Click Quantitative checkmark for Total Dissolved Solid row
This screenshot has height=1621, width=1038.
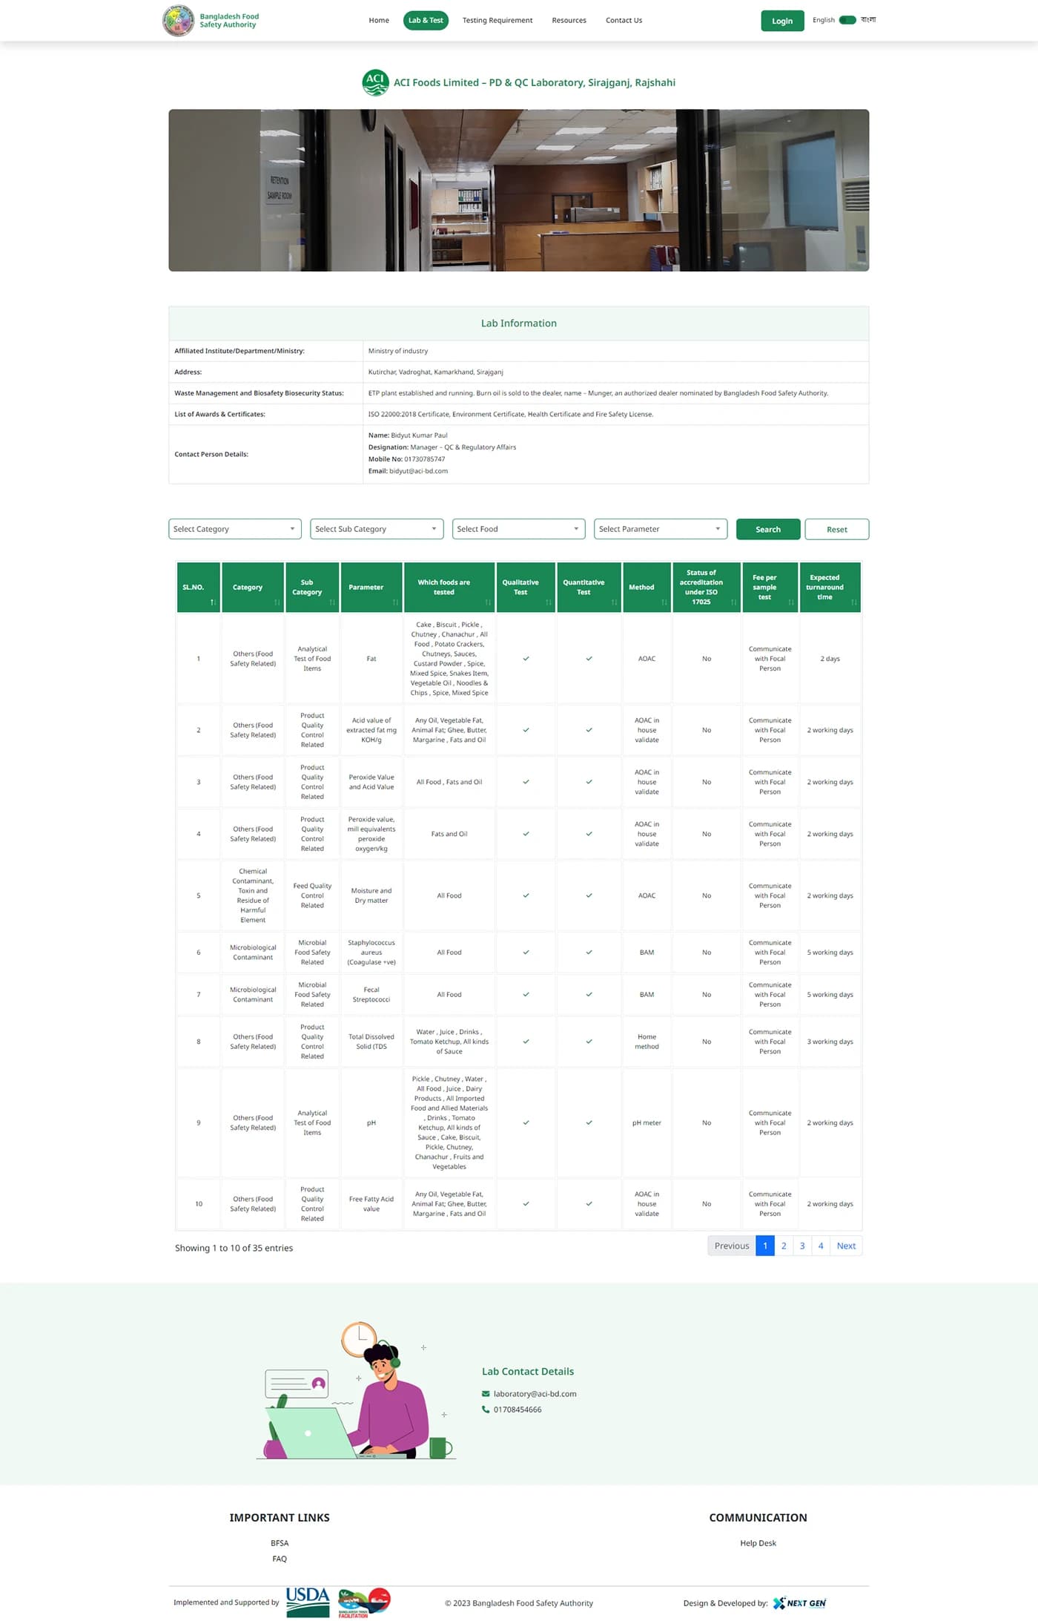pyautogui.click(x=589, y=1042)
